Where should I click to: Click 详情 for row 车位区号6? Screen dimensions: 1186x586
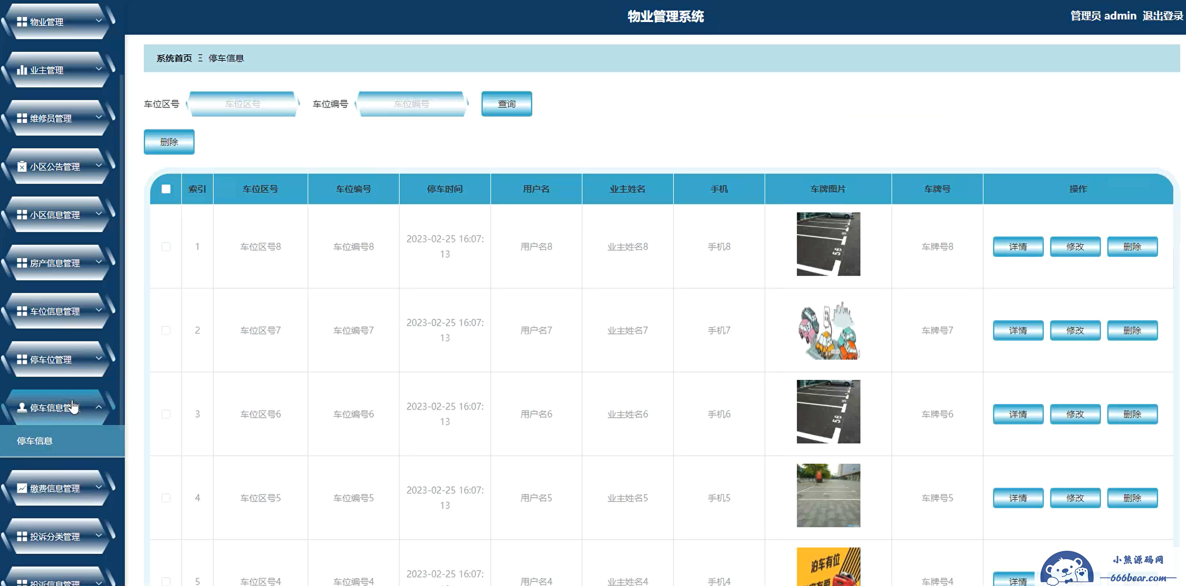click(x=1018, y=414)
